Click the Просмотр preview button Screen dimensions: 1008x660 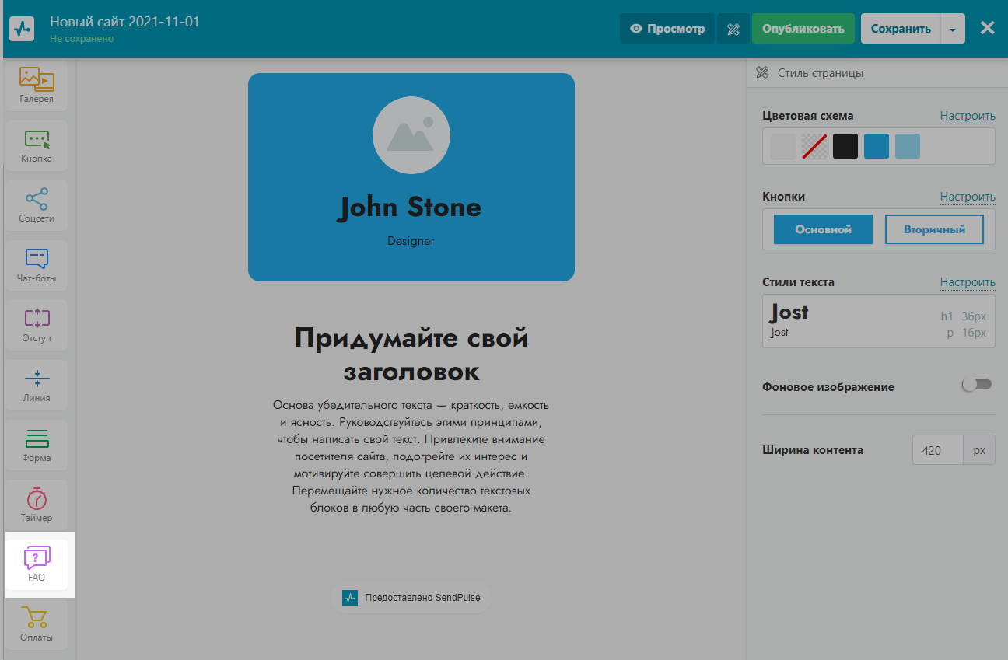coord(667,29)
